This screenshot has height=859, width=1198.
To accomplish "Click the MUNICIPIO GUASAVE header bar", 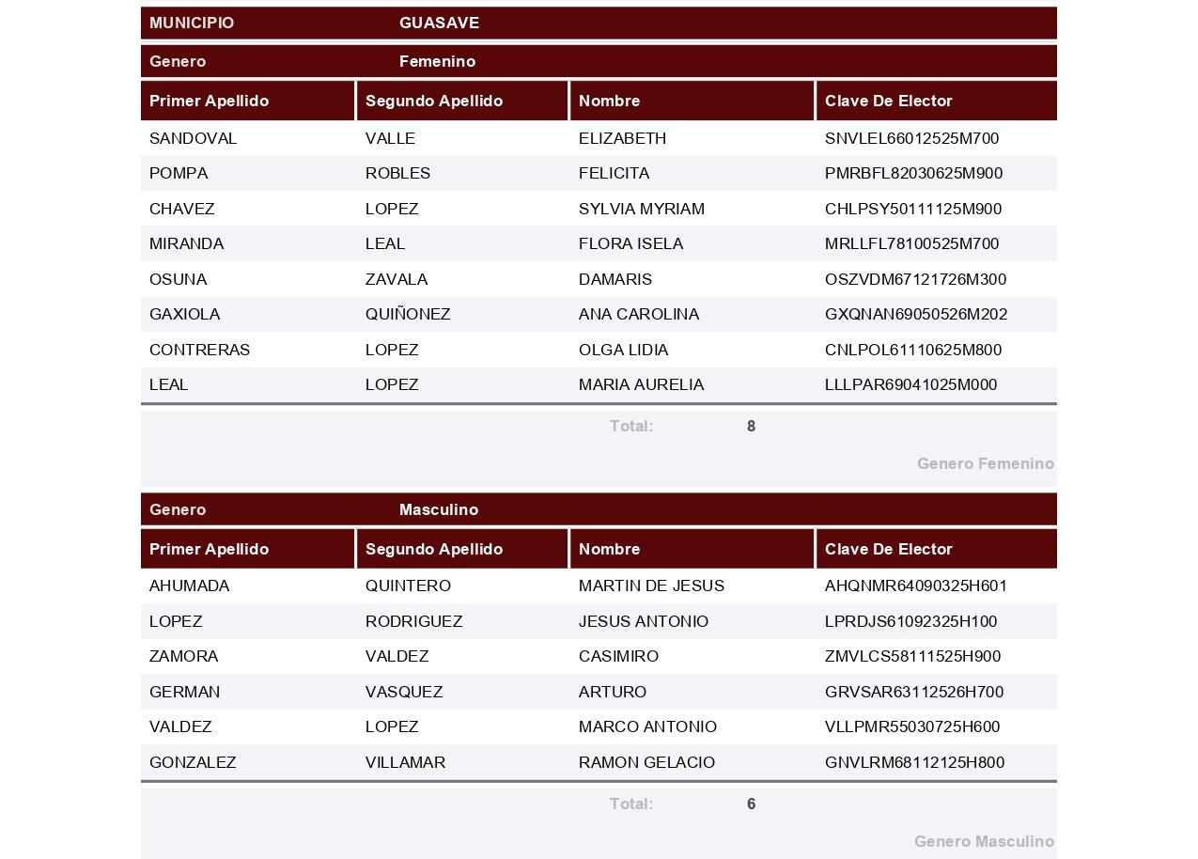I will (599, 23).
